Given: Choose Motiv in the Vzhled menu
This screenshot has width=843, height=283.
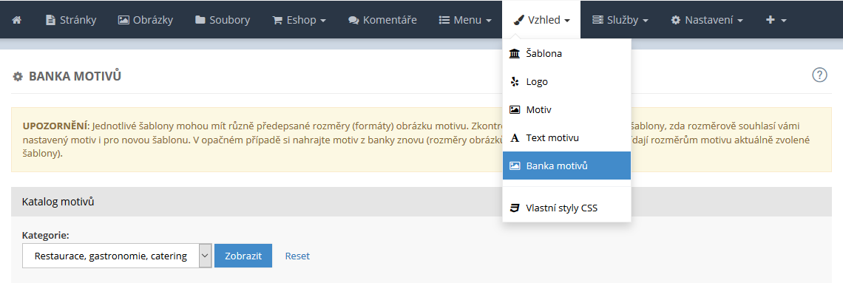Looking at the screenshot, I should pyautogui.click(x=566, y=109).
